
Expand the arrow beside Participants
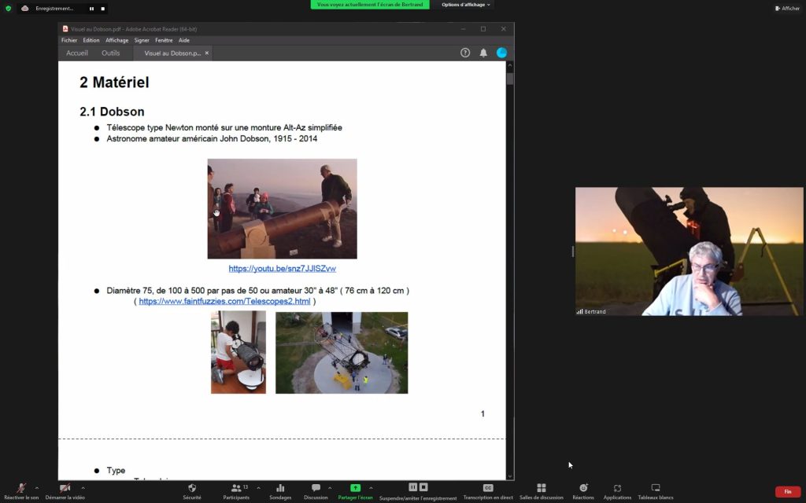[x=258, y=488]
